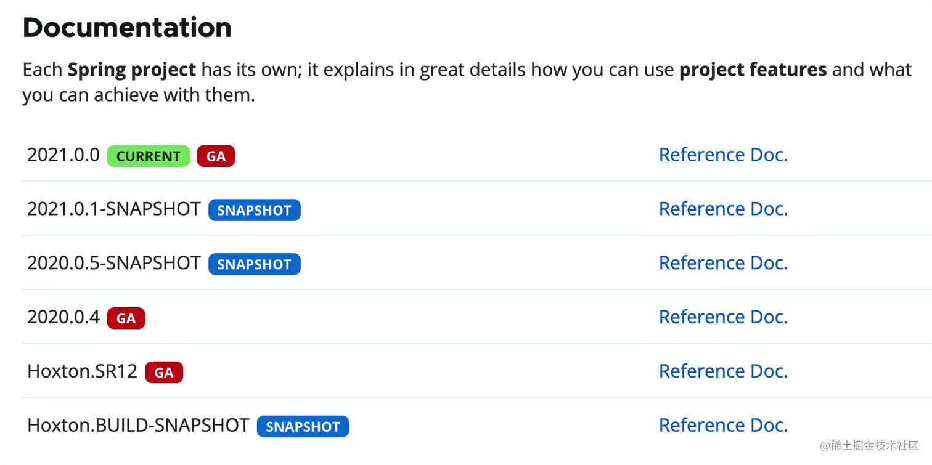
Task: Click the red GA badge beside 2020.0.4
Action: (126, 318)
